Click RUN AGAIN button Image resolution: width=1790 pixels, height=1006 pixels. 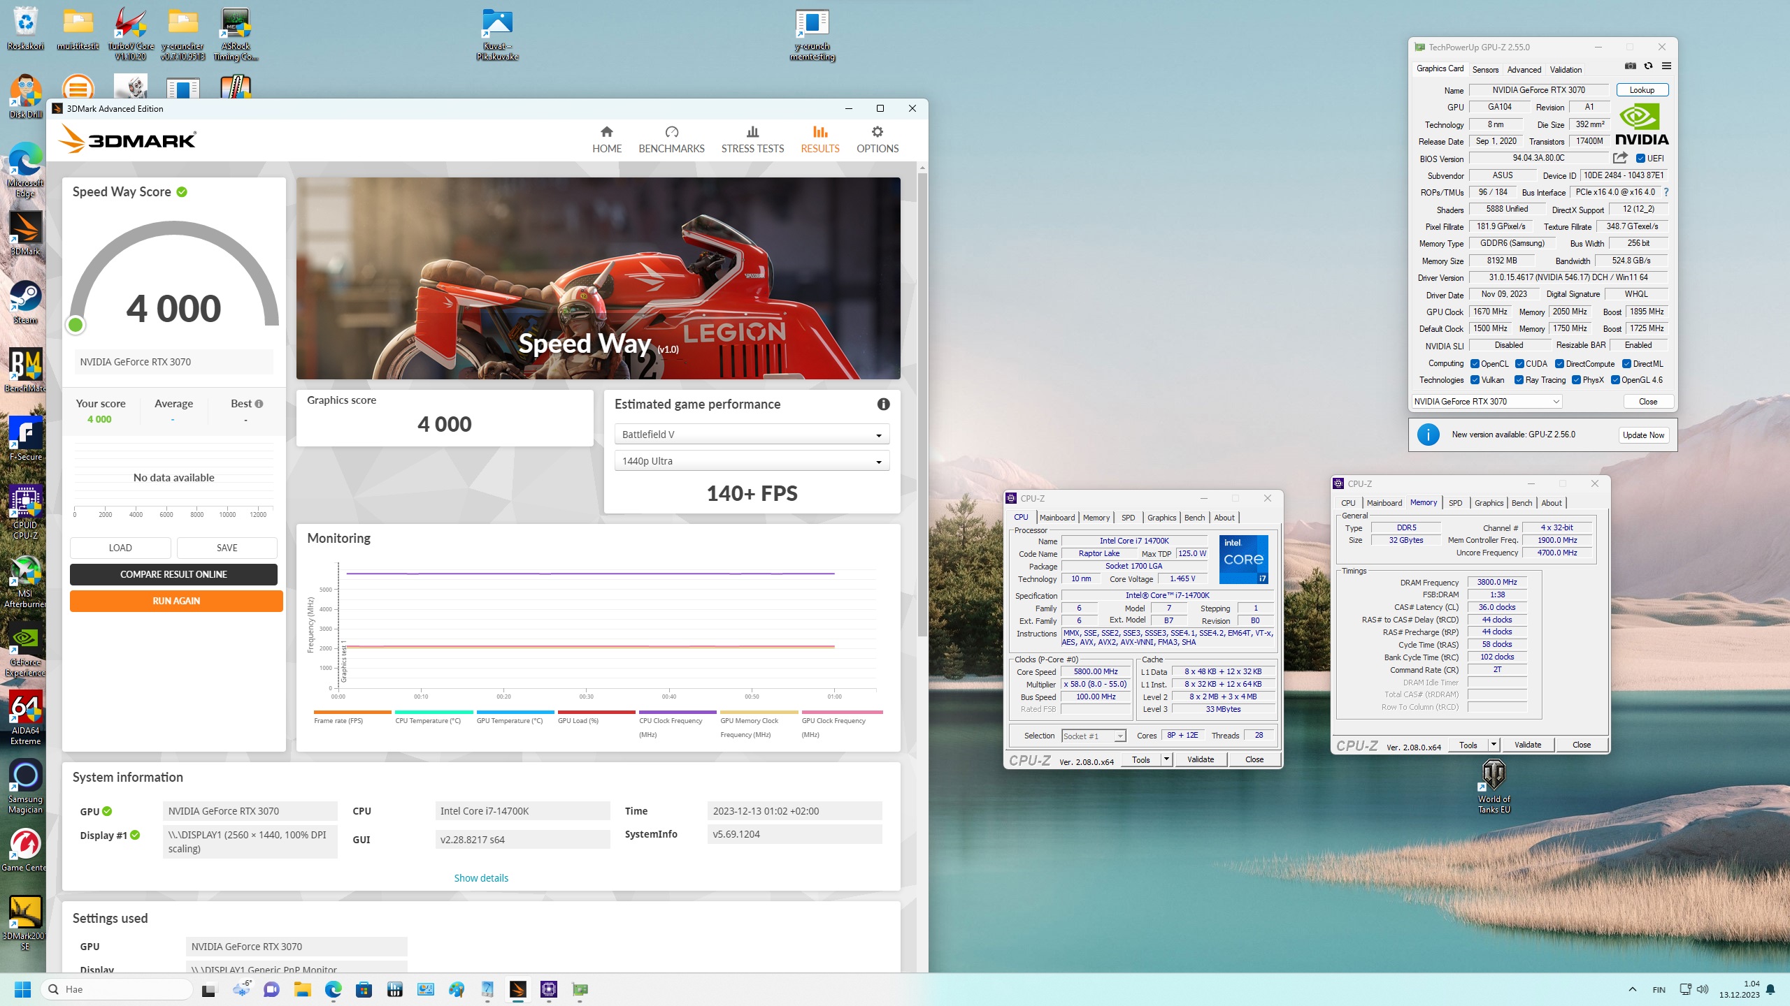pyautogui.click(x=176, y=601)
